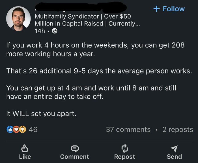
Task: Open the 37 comments link
Action: pos(128,130)
